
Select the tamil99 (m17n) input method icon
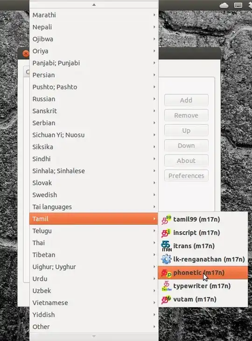pos(166,219)
